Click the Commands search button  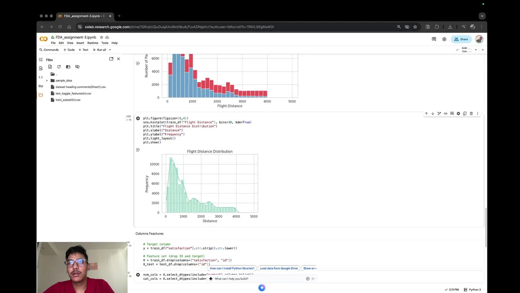click(x=49, y=50)
